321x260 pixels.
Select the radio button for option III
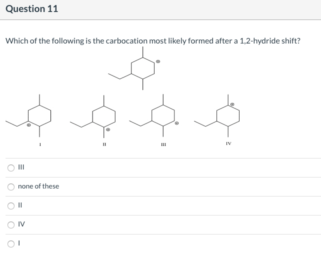[10, 167]
